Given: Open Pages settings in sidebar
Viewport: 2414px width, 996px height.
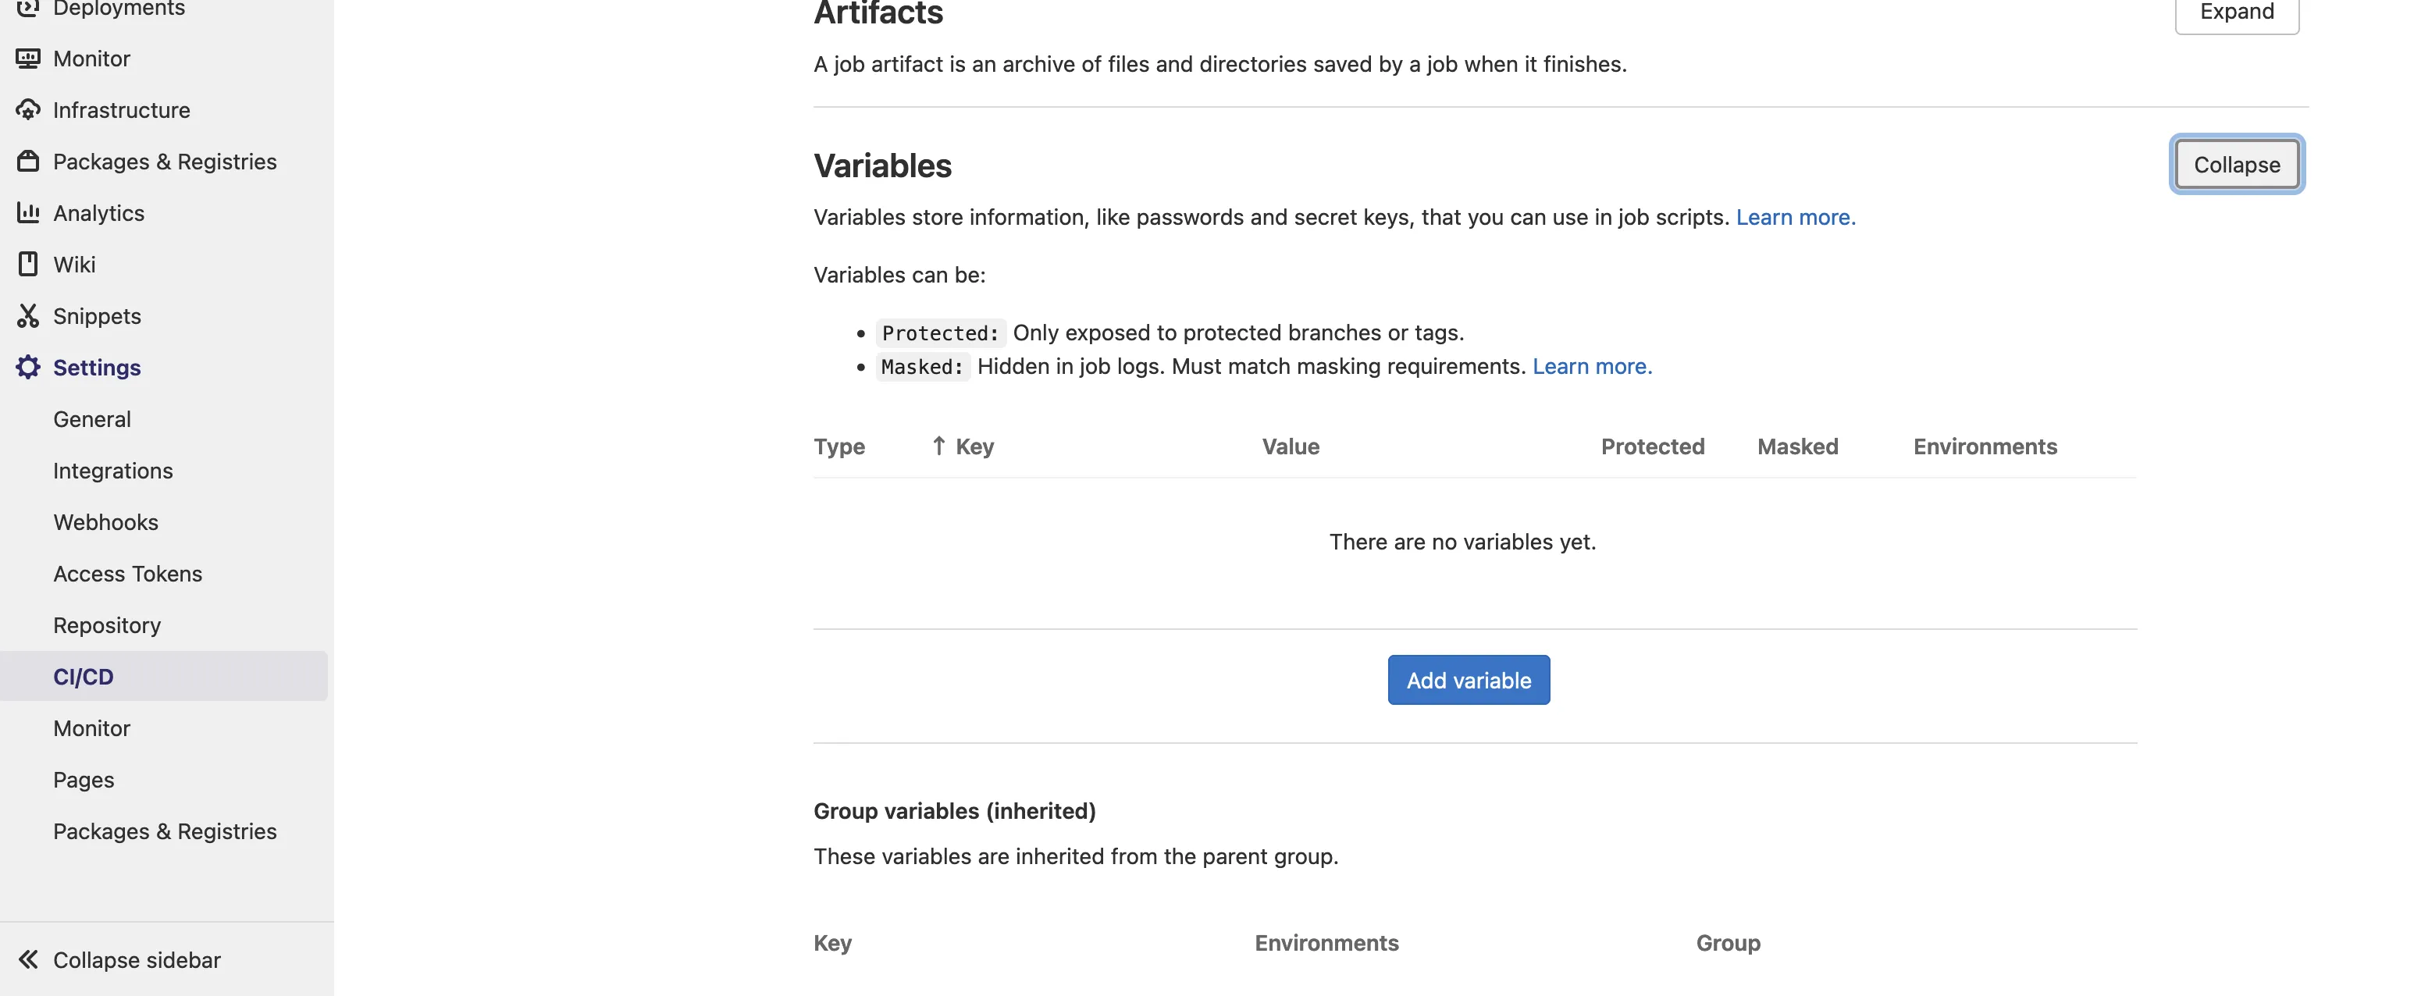Looking at the screenshot, I should pos(84,780).
